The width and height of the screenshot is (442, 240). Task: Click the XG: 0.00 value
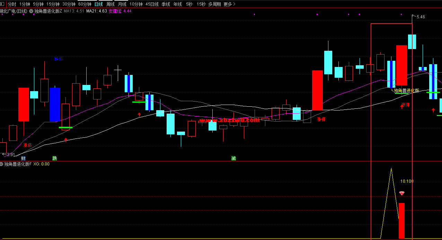click(x=41, y=164)
